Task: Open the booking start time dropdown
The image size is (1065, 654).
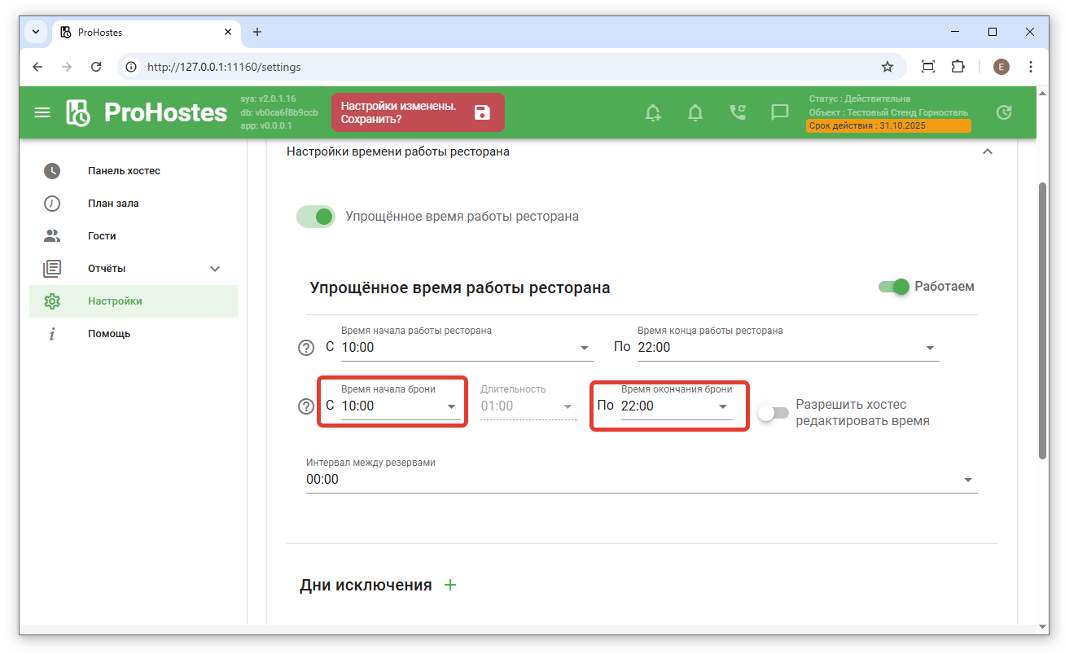Action: pos(400,406)
